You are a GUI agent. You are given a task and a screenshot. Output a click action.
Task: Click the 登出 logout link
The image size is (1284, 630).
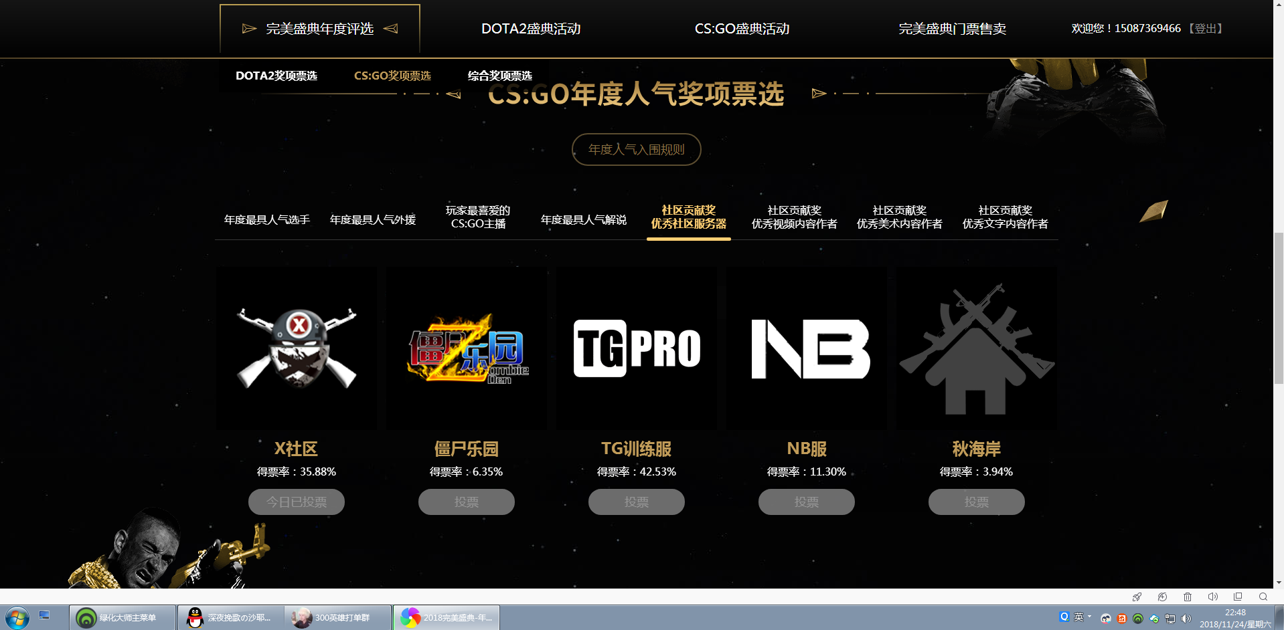point(1205,28)
